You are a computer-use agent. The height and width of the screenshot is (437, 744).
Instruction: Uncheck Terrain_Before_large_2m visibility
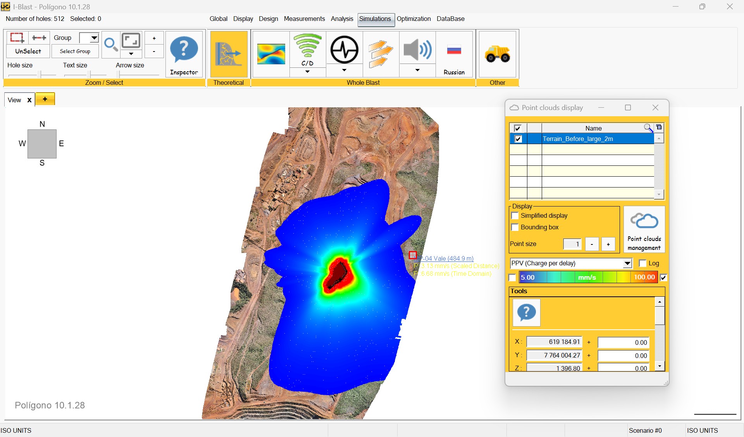[x=518, y=139]
